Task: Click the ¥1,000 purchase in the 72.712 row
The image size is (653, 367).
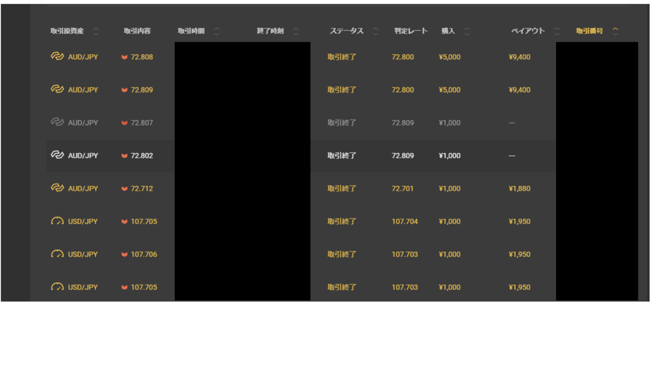Action: coord(449,188)
